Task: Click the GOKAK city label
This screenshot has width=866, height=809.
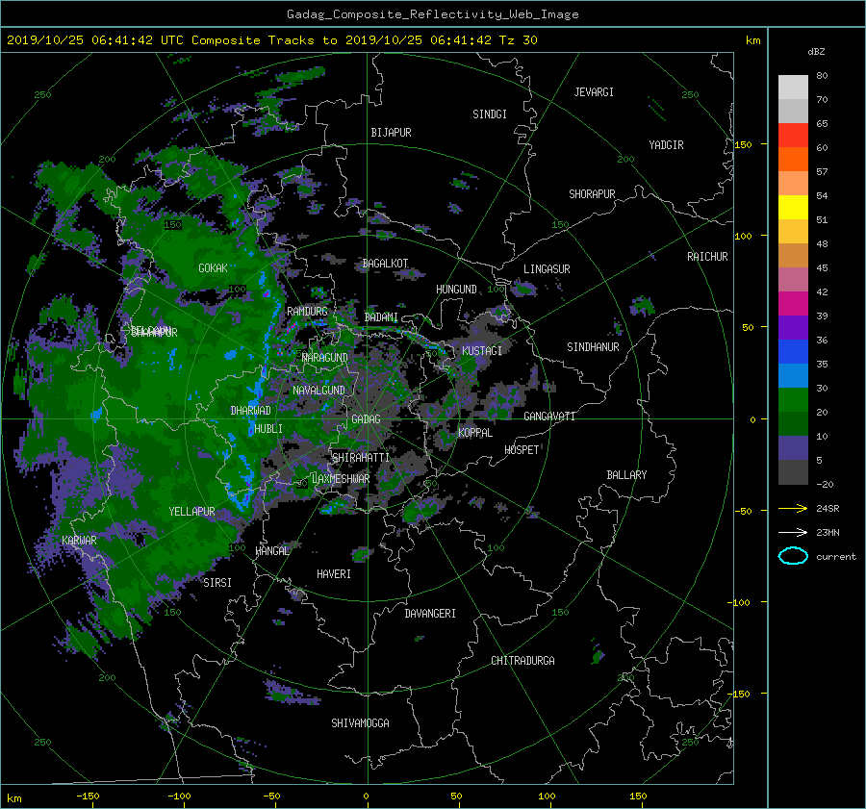Action: 213,268
